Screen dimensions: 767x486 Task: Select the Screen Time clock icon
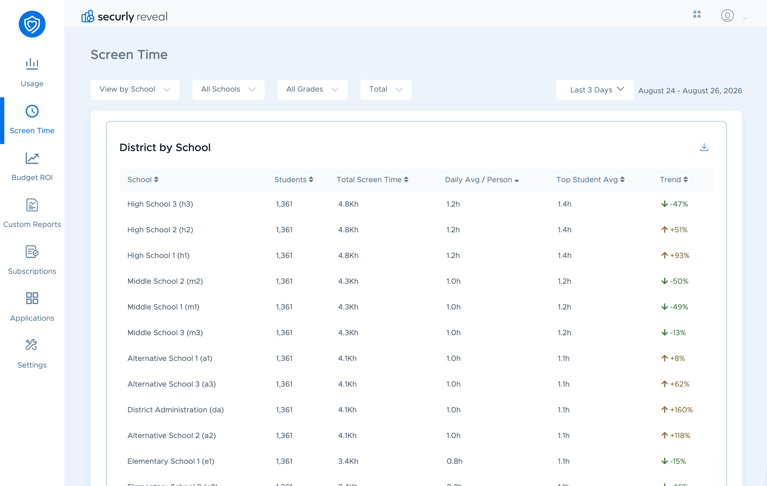pos(32,111)
